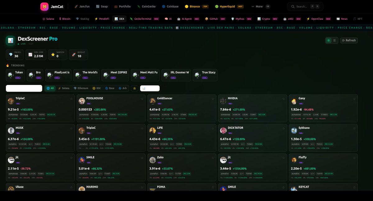Switch to list view

click(334, 40)
